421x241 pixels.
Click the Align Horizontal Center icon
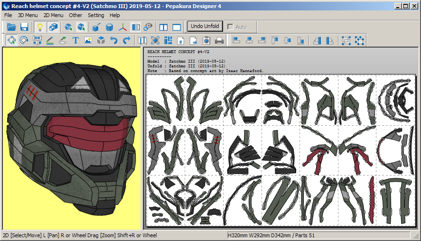click(x=249, y=40)
